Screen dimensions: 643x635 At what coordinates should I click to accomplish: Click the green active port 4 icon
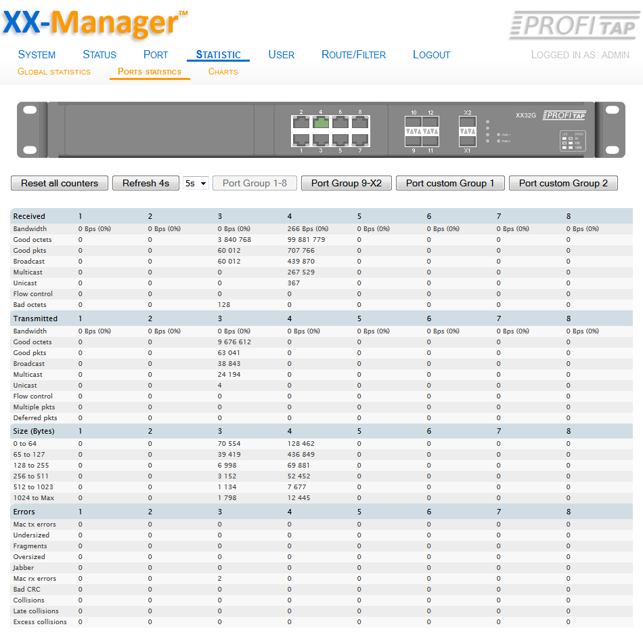click(x=321, y=123)
